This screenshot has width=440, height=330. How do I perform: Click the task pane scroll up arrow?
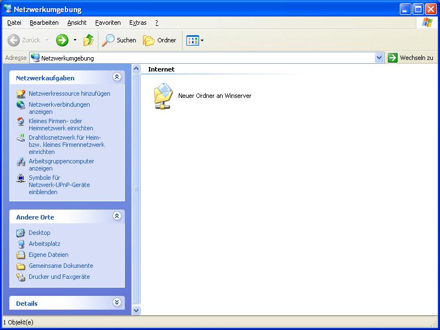(x=136, y=68)
